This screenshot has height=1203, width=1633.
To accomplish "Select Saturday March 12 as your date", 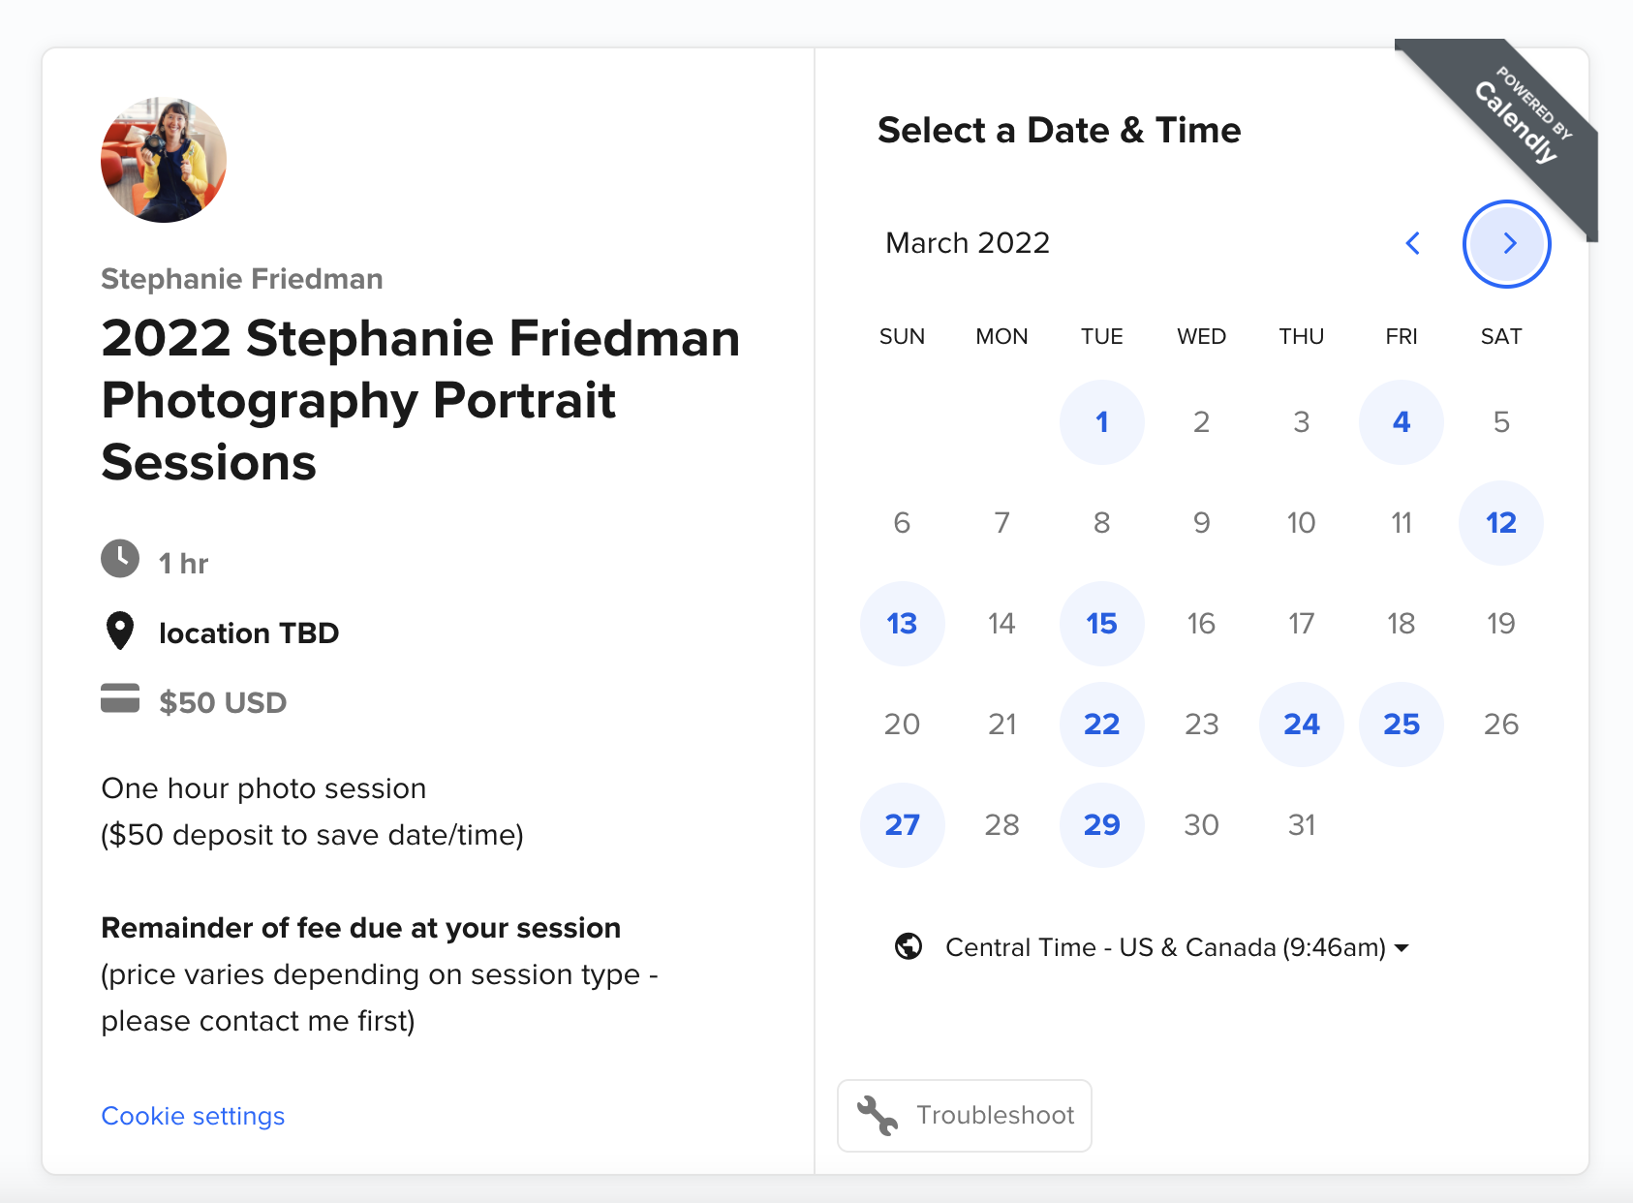I will pos(1500,523).
